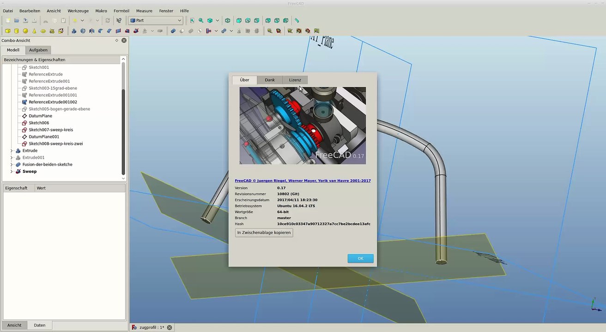
Task: Click the FreeCAD 0.17 splash image
Action: tap(303, 125)
